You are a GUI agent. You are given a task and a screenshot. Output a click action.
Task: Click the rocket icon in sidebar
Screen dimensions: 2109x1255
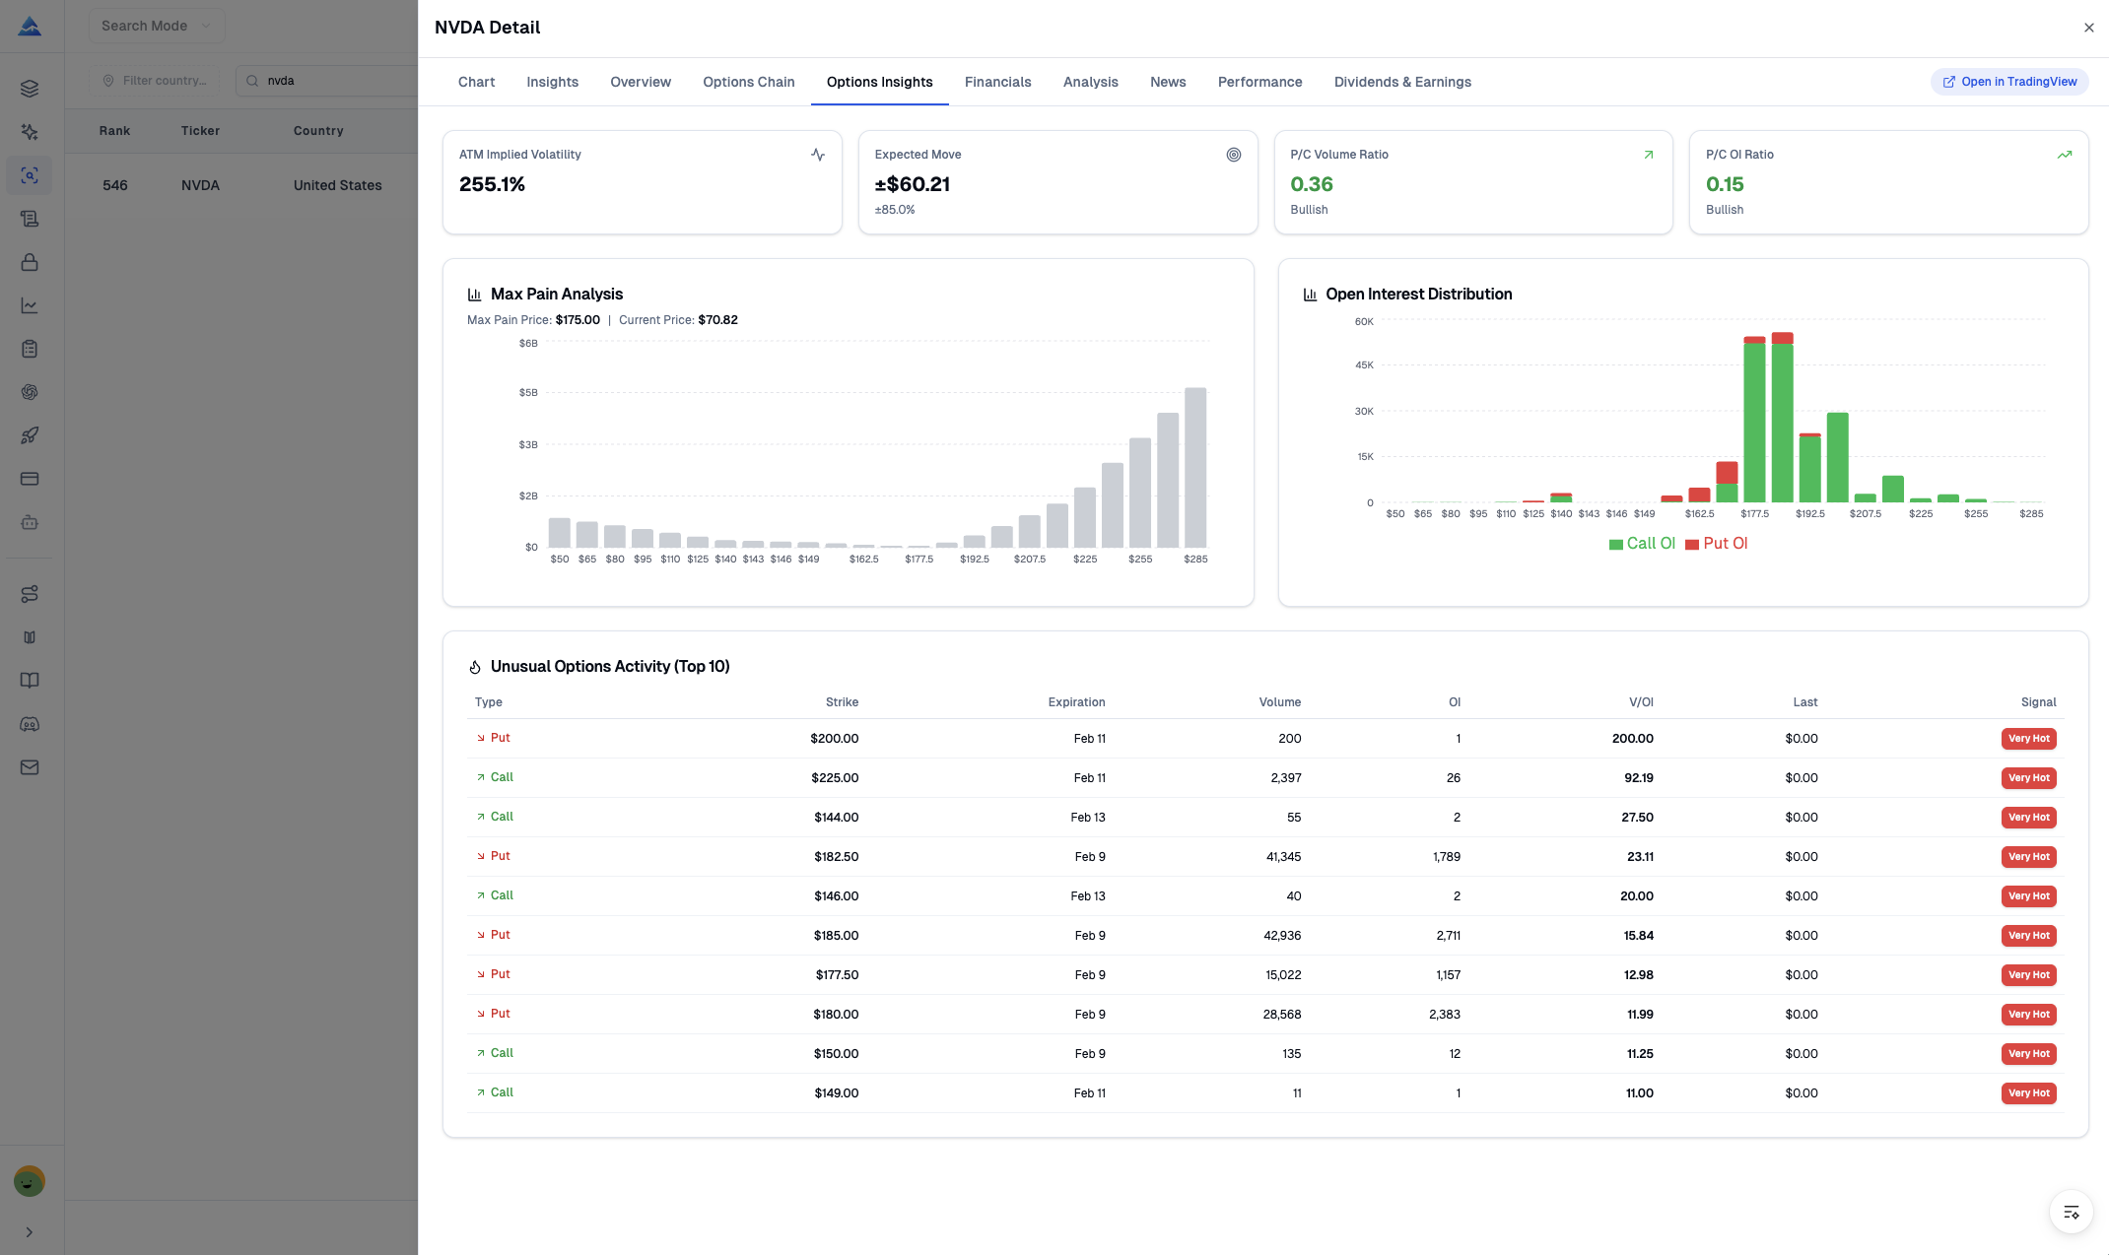(30, 435)
